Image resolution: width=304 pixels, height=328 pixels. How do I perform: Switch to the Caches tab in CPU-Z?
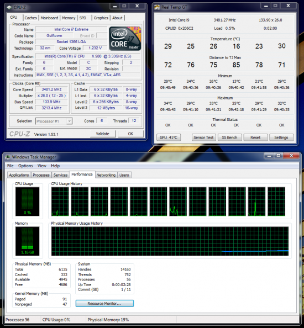[30, 18]
